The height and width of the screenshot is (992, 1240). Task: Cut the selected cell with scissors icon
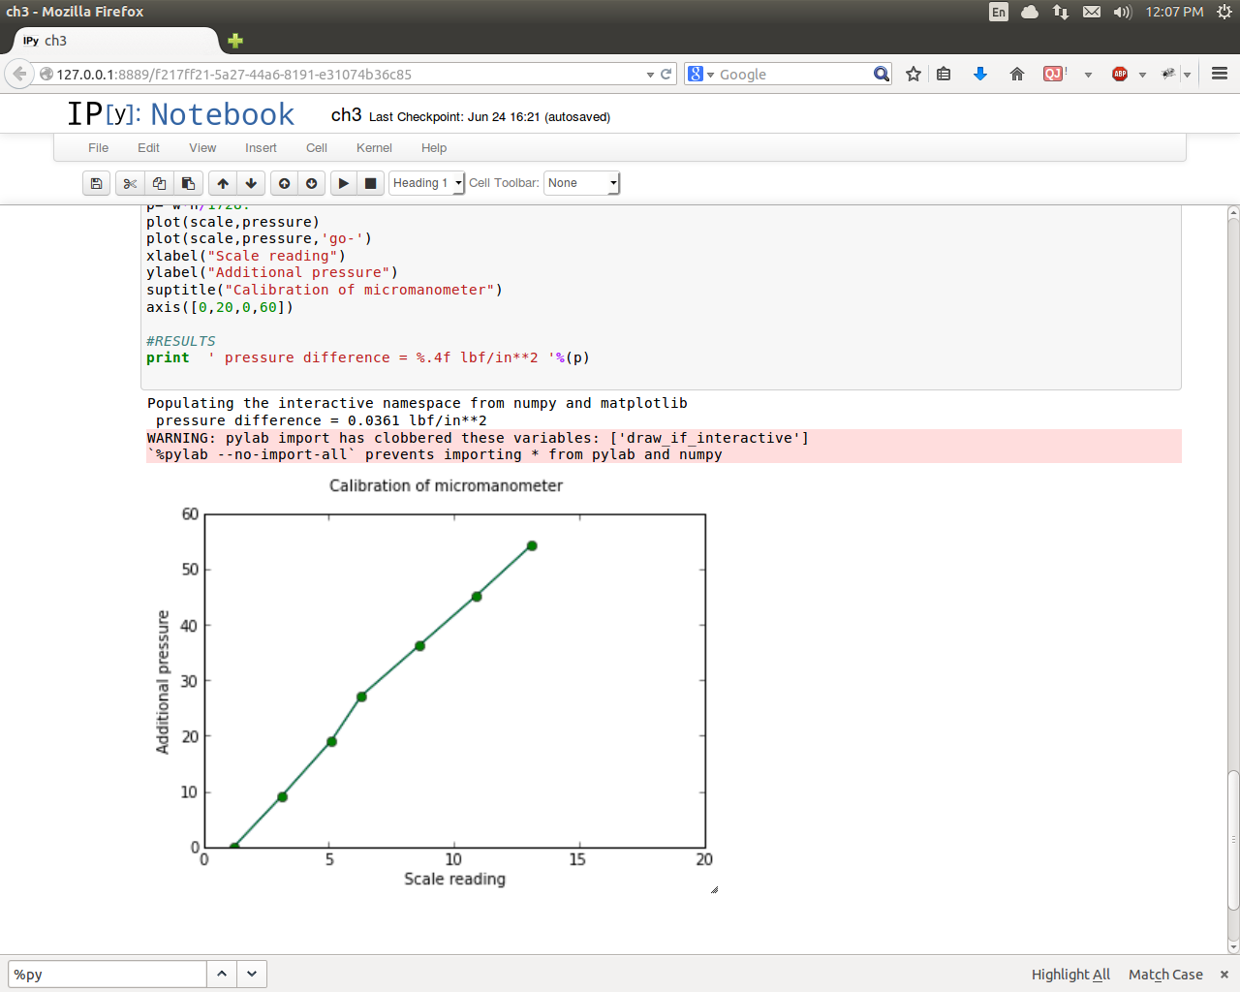(x=130, y=183)
